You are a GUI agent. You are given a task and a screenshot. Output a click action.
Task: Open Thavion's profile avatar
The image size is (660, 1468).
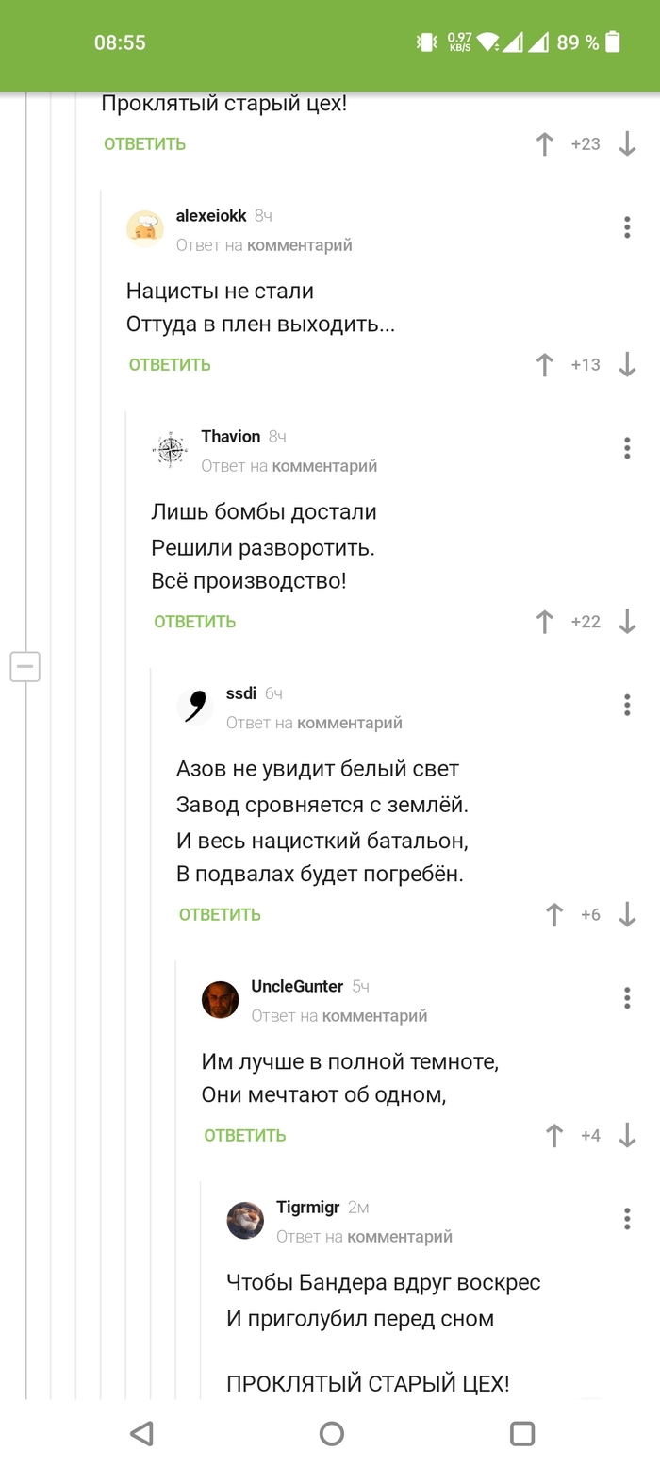tap(171, 448)
